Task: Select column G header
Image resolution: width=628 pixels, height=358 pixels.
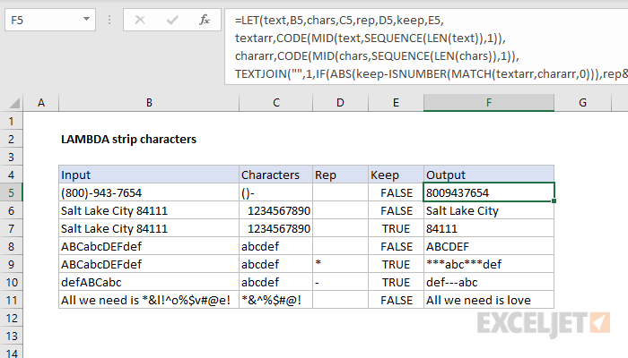Action: 583,103
